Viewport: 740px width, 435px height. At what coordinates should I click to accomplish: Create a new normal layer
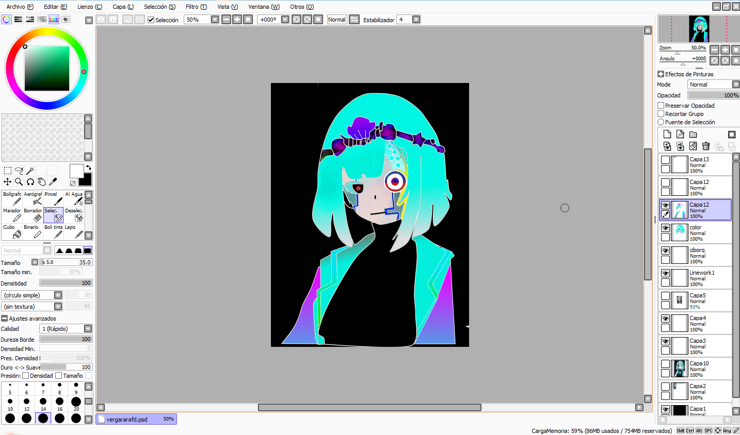(667, 134)
